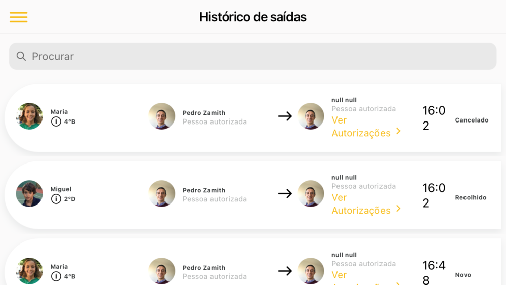Open Ver Autorizações in the Recolhido row
This screenshot has height=285, width=506.
pos(361,204)
